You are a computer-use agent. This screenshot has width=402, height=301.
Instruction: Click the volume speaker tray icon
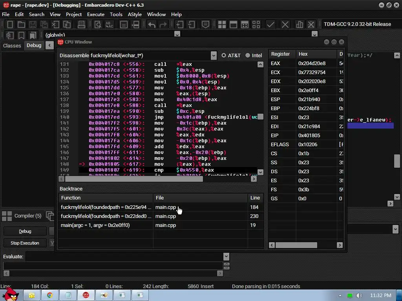tap(359, 296)
